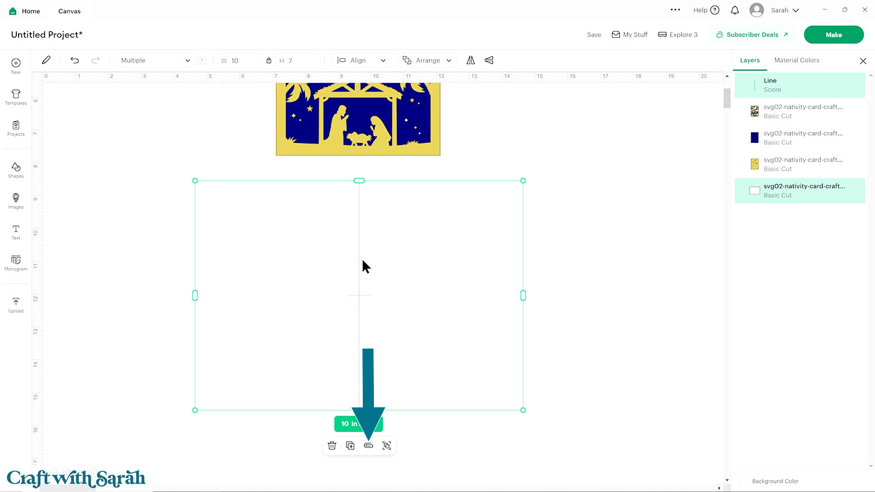Undo the last action
This screenshot has height=492, width=875.
click(75, 60)
